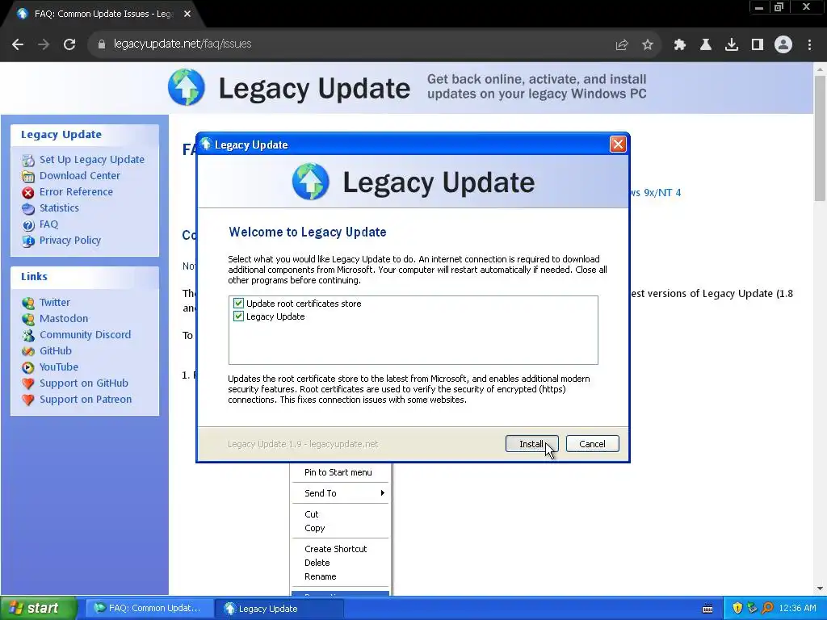Close the FAQ: Common Update Issues tab
Viewport: 827px width, 620px height.
pos(187,15)
